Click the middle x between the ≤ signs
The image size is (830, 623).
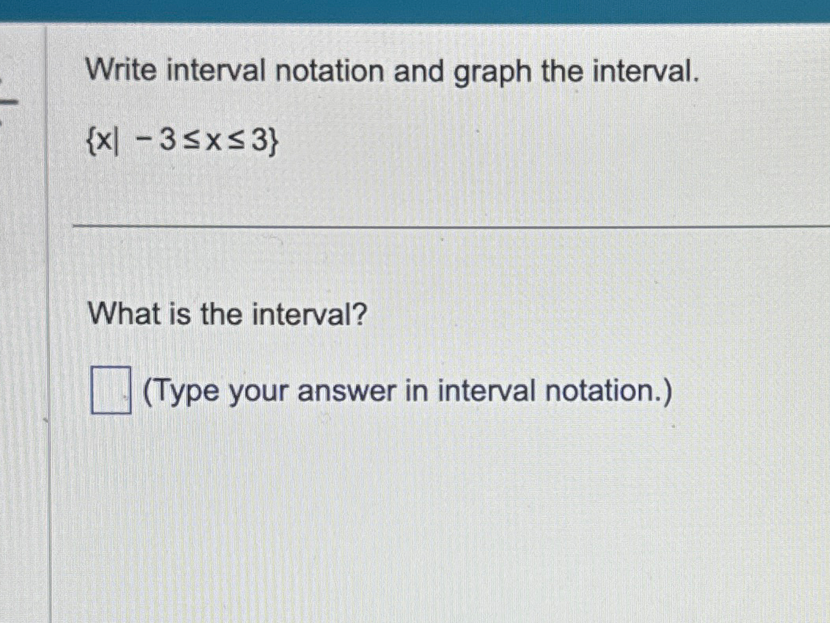click(213, 142)
